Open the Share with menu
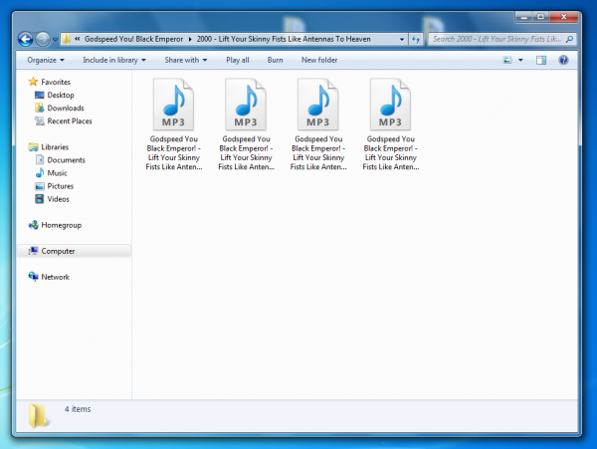The width and height of the screenshot is (597, 449). click(186, 60)
